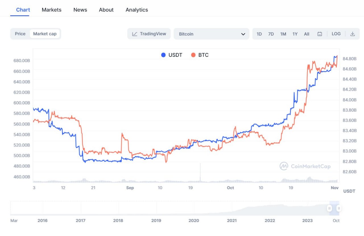Go to the News tab
364x236 pixels.
point(80,10)
